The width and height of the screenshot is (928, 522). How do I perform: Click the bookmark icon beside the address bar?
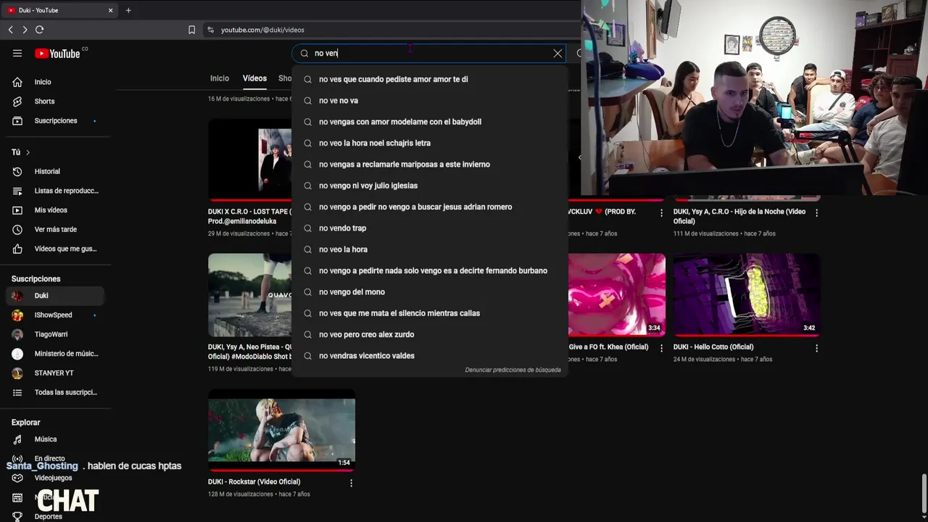click(x=191, y=30)
